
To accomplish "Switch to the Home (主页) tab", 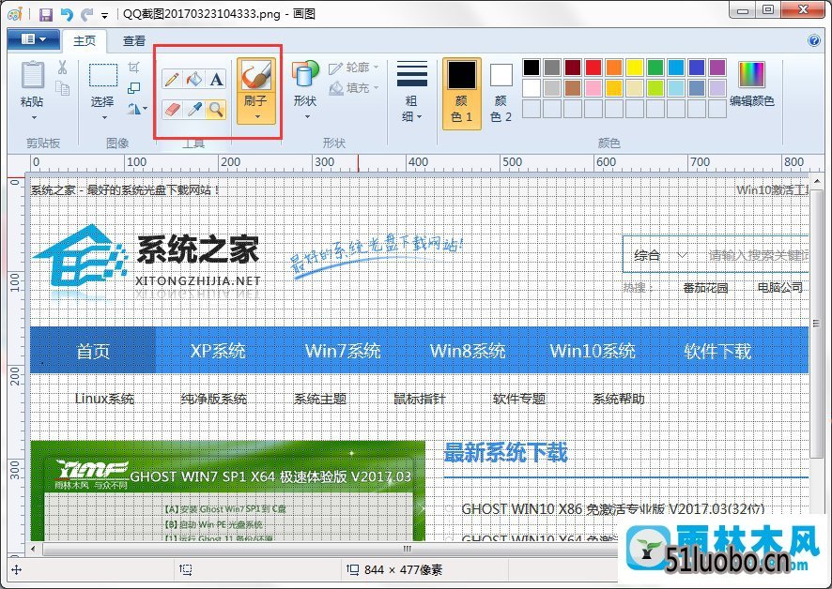I will tap(85, 41).
